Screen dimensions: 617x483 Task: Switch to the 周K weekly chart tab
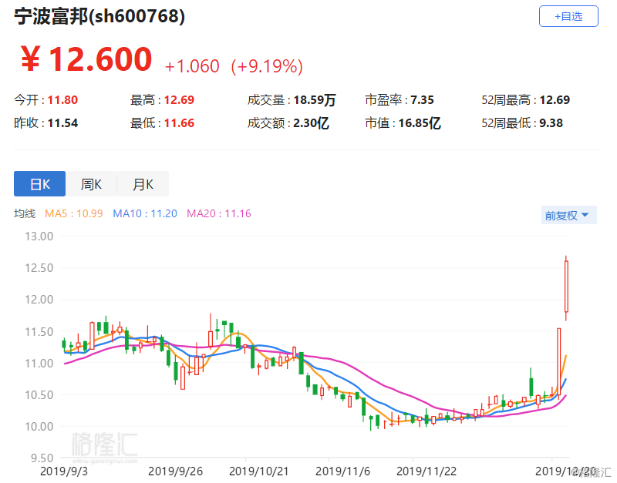[91, 183]
